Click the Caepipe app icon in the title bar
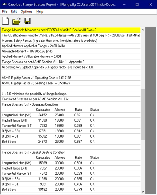Image resolution: width=157 pixels, height=195 pixels. coord(5,5)
